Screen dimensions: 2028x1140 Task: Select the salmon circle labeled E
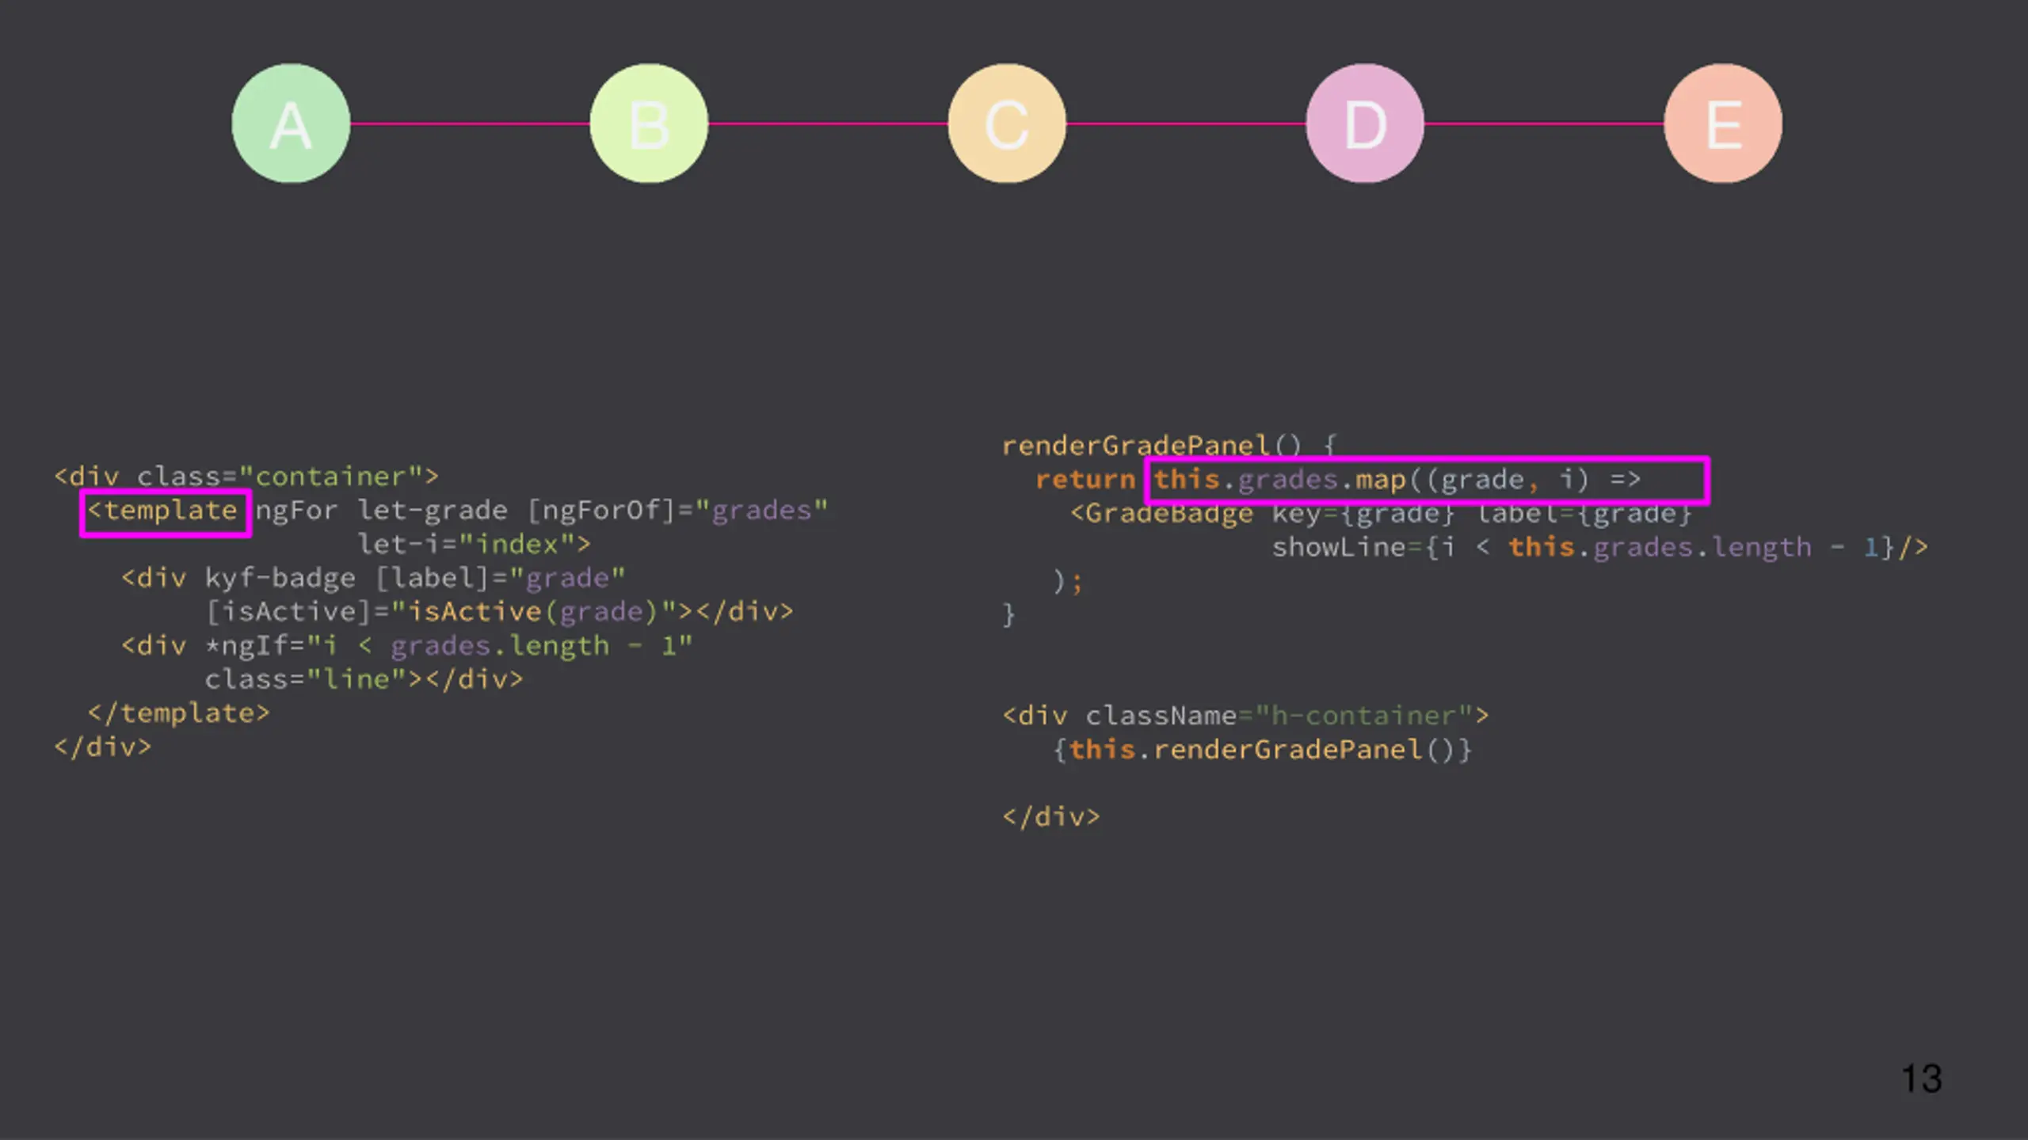pos(1723,123)
